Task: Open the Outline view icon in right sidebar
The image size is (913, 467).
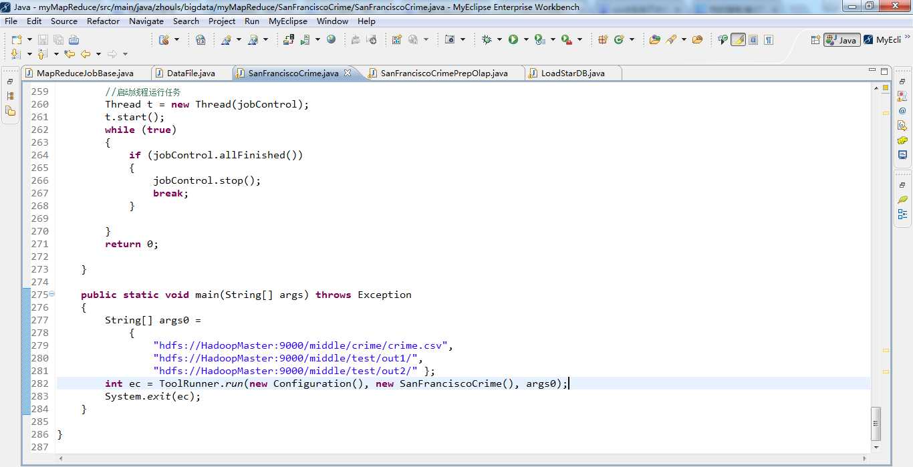Action: point(902,214)
